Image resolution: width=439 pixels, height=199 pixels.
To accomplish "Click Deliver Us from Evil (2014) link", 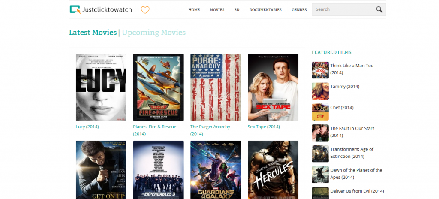I will point(357,191).
